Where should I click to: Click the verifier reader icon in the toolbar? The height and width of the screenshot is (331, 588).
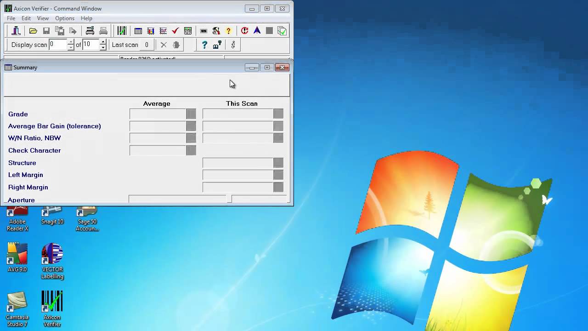click(16, 31)
